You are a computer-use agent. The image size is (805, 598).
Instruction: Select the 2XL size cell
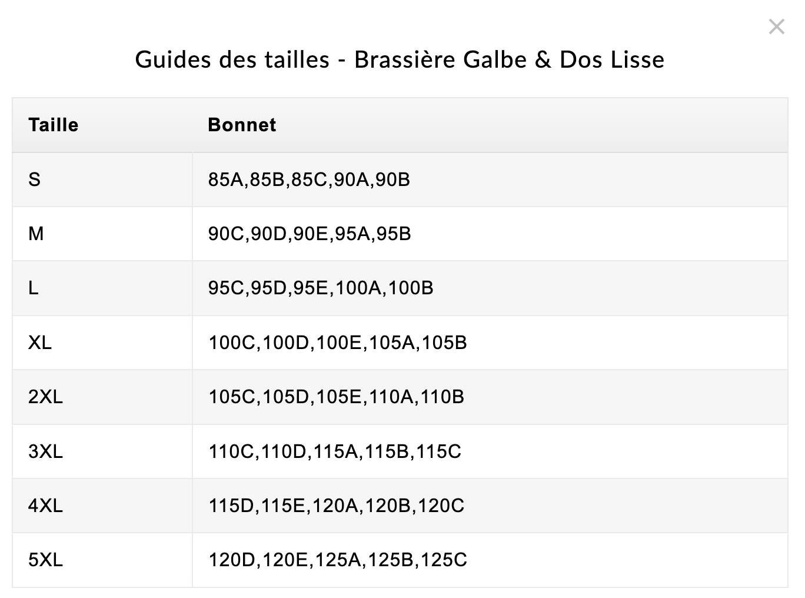(x=45, y=397)
